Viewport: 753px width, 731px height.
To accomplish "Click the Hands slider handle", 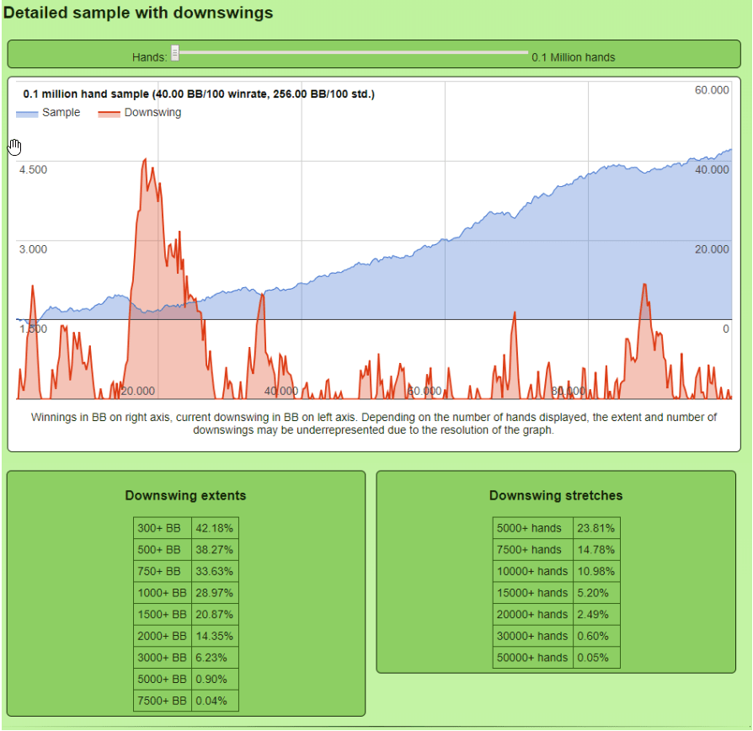I will (175, 53).
